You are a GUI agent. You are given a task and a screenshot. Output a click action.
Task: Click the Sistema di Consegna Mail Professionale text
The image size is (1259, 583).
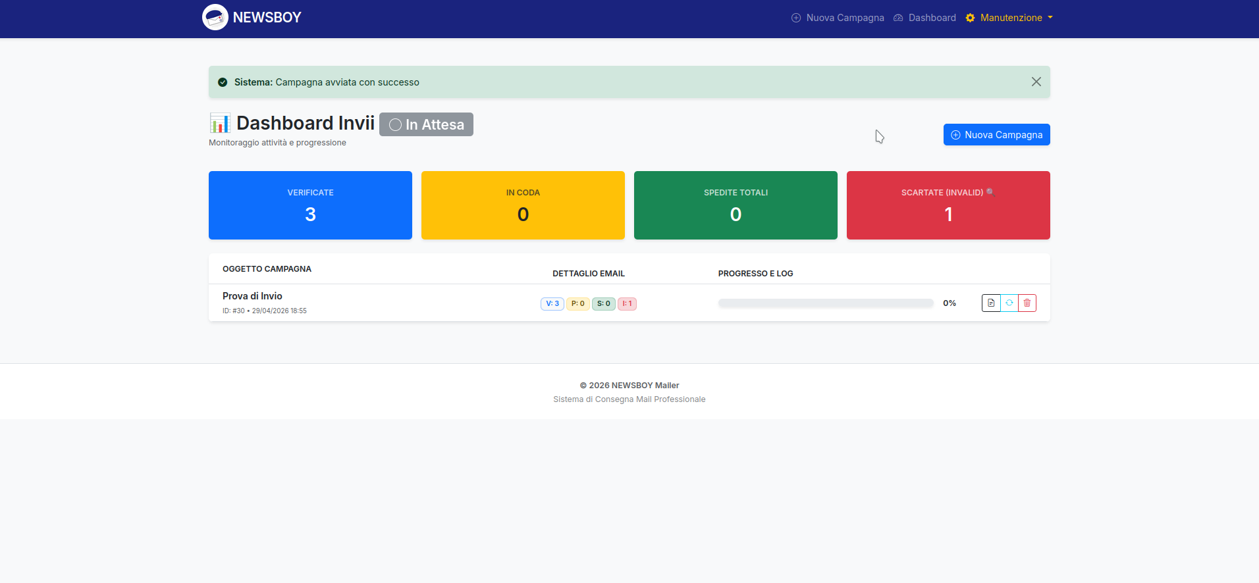pyautogui.click(x=629, y=399)
